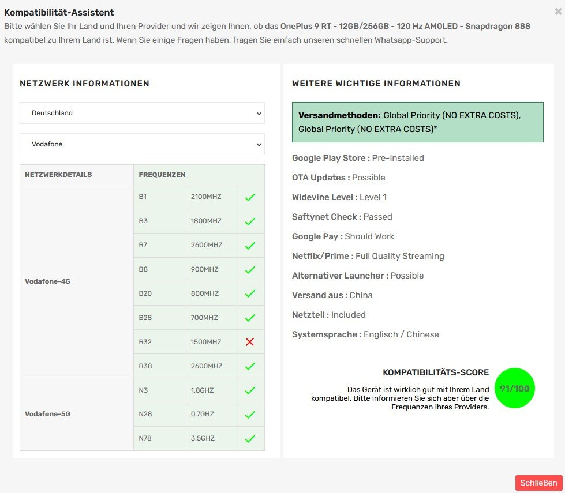Click the B1 band cell
Image resolution: width=565 pixels, height=493 pixels.
160,197
